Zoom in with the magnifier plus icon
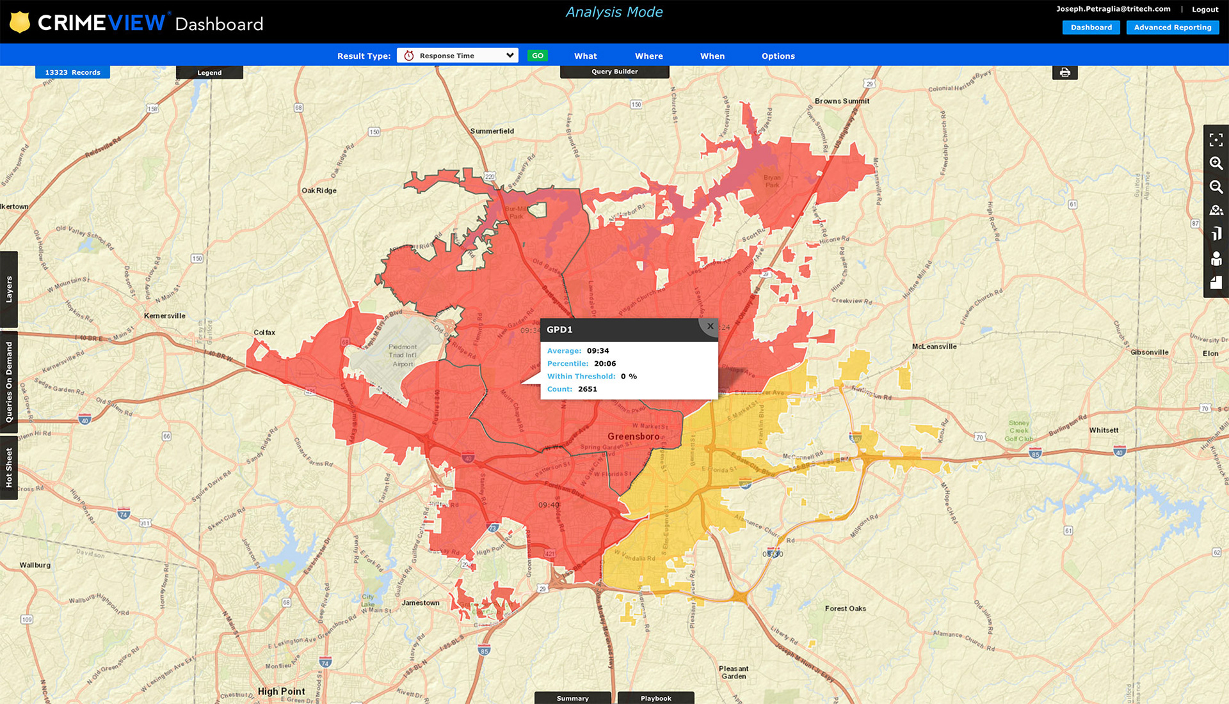 (x=1216, y=164)
